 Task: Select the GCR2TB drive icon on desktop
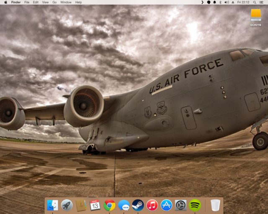[256, 15]
